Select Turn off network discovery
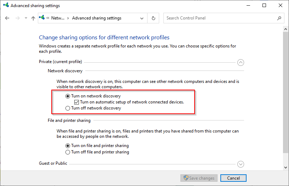This screenshot has width=289, height=186. tap(68, 108)
